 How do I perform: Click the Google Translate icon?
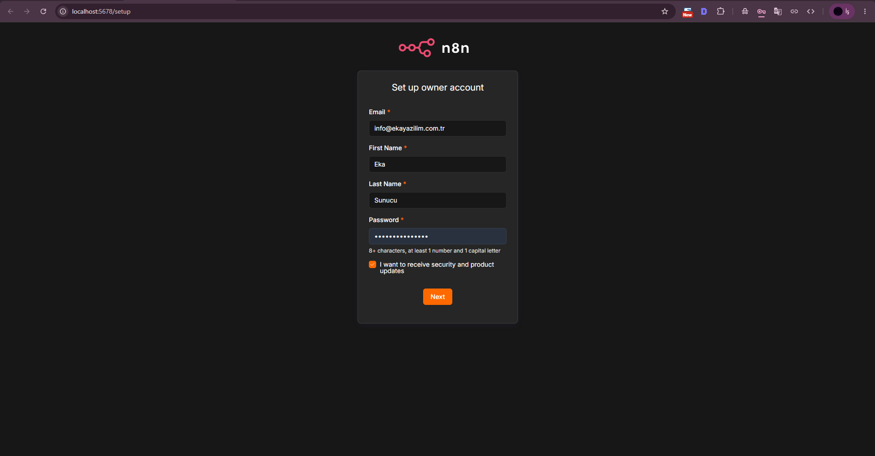pyautogui.click(x=778, y=11)
